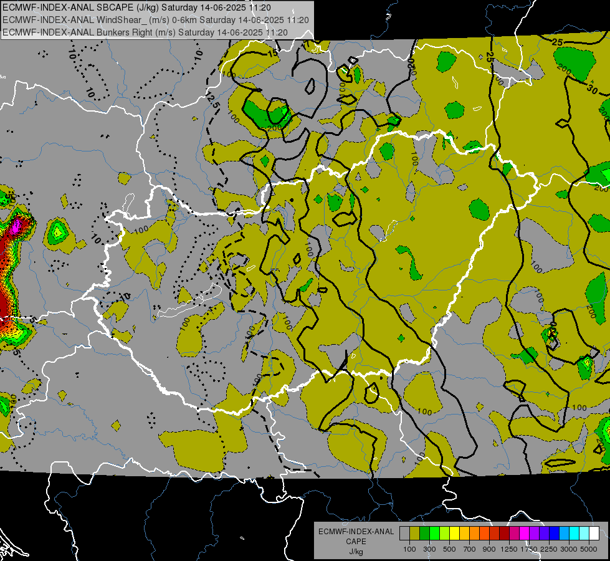Image resolution: width=610 pixels, height=561 pixels.
Task: Click the pure yellow swatch after 500
Action: click(x=454, y=534)
